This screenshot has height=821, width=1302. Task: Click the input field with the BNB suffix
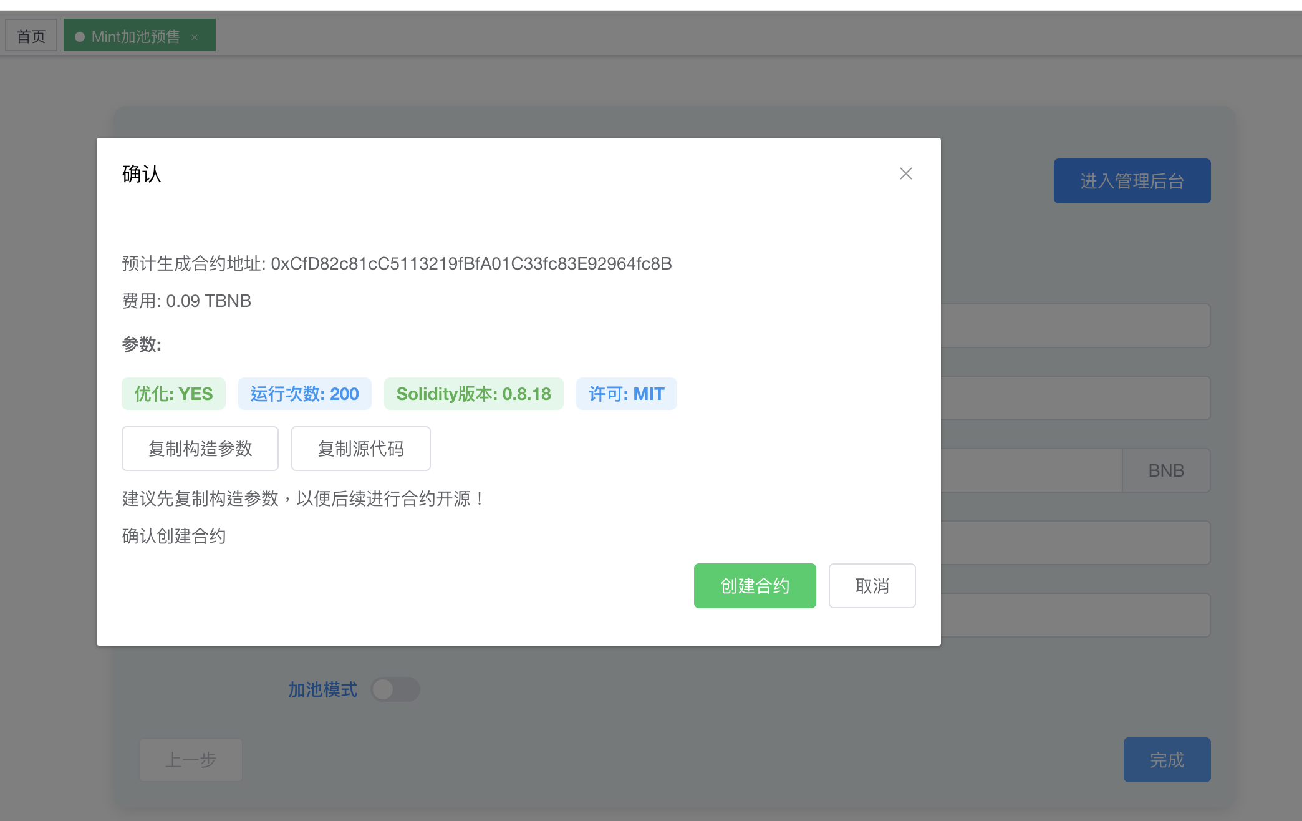point(1032,470)
